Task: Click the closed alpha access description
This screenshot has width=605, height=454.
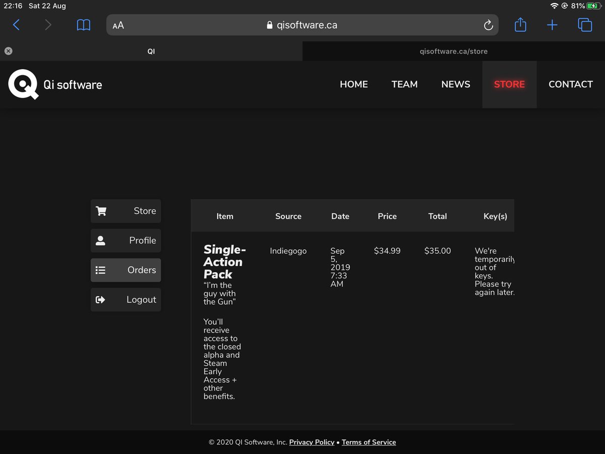Action: point(222,359)
